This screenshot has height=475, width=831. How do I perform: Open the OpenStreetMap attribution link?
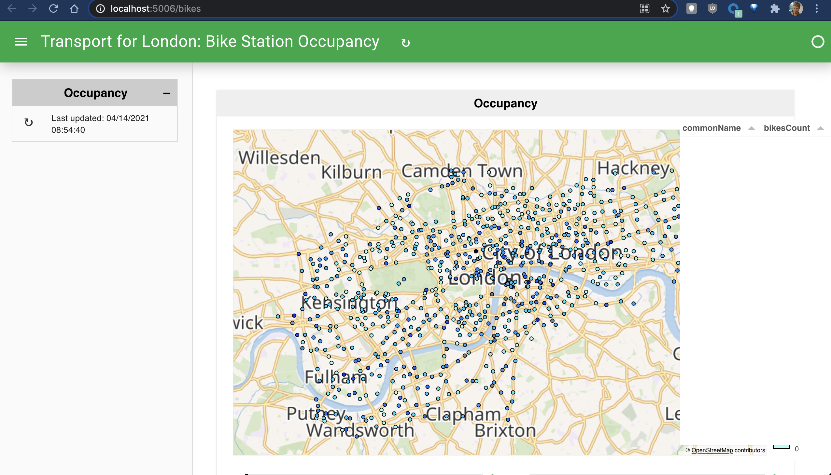(712, 450)
